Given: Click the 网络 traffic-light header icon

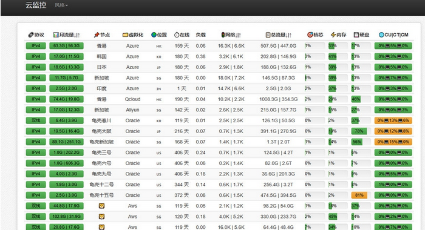Looking at the screenshot, I should [223, 35].
